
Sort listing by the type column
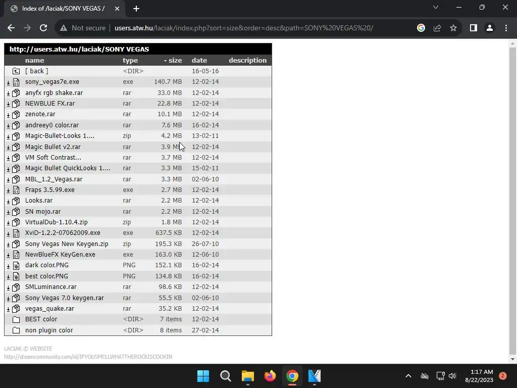[130, 61]
